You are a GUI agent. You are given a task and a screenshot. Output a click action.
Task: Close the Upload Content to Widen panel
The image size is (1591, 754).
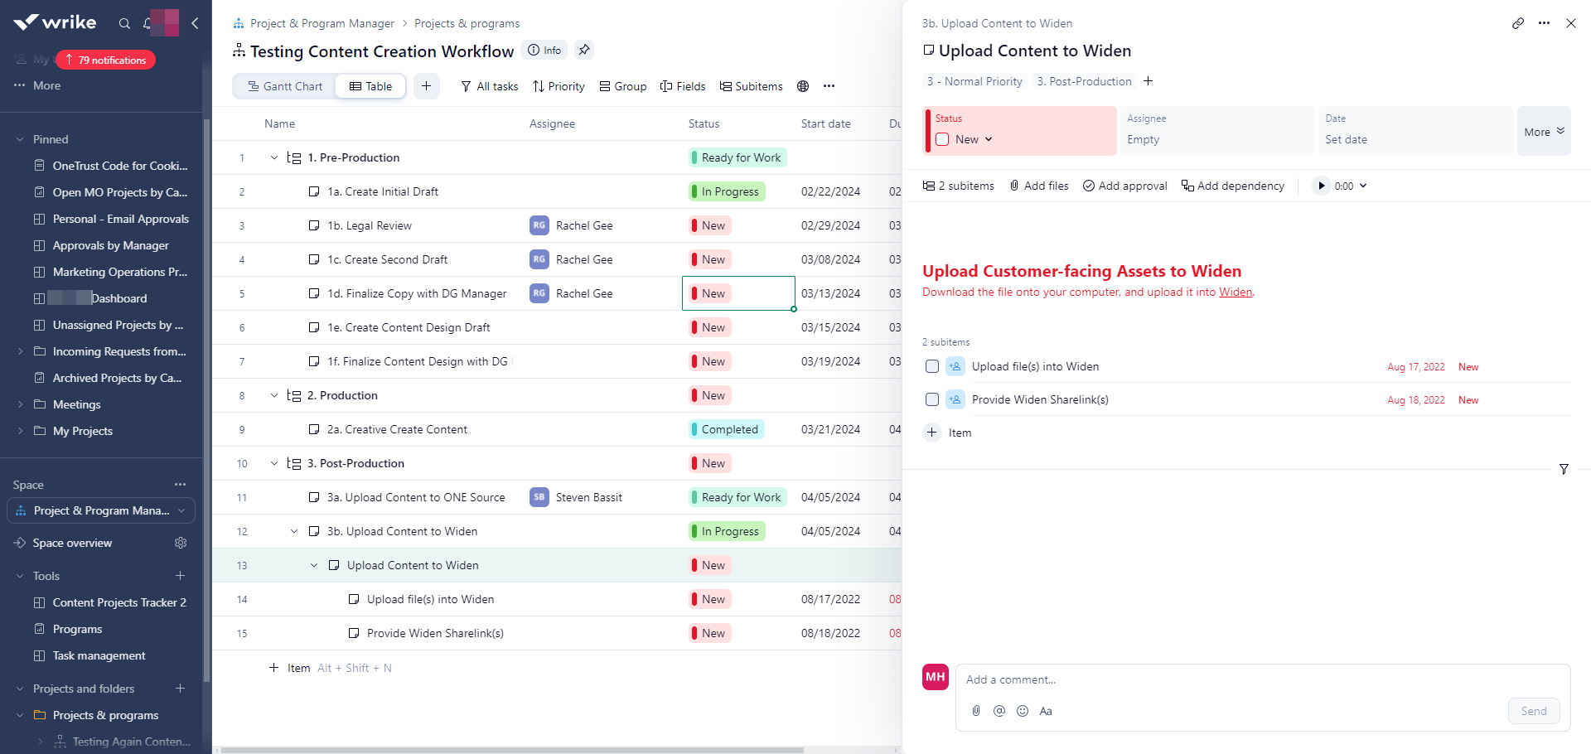pyautogui.click(x=1571, y=23)
